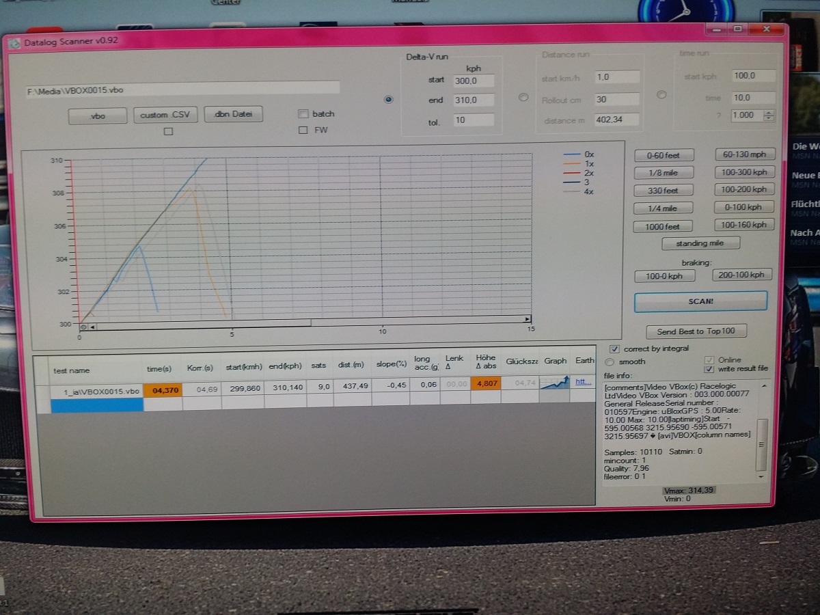Click the chart zoom reset icon
This screenshot has width=820, height=615.
[84, 327]
